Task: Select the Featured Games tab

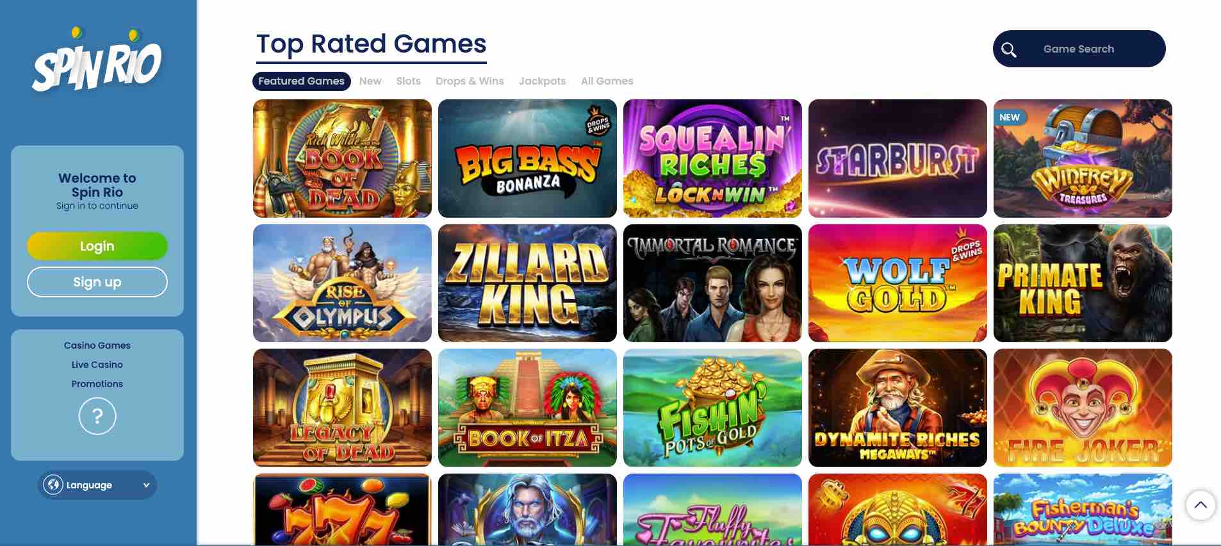Action: pos(302,81)
